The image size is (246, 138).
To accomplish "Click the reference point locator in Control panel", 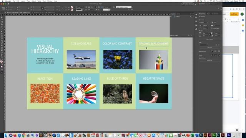I will (x=3, y=8).
